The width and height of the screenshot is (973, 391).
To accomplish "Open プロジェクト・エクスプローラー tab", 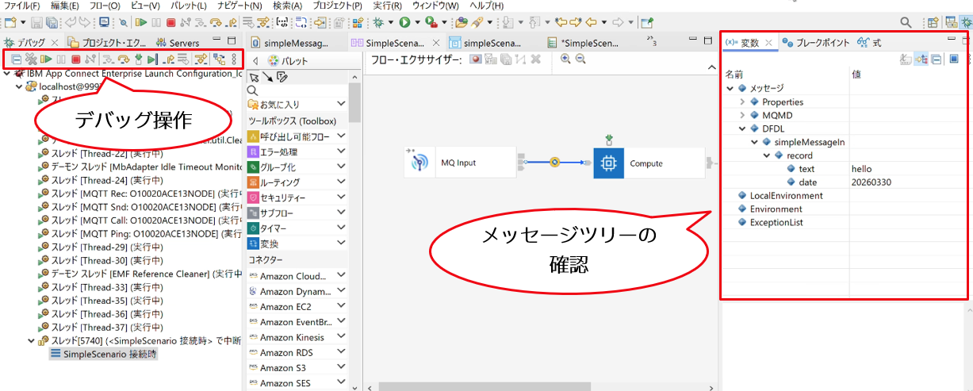I will click(106, 42).
